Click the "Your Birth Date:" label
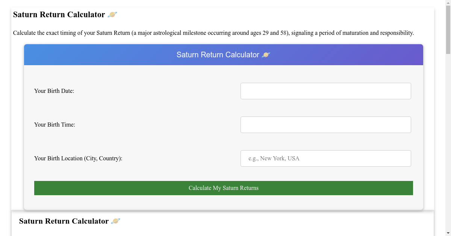This screenshot has height=236, width=451. pyautogui.click(x=54, y=91)
